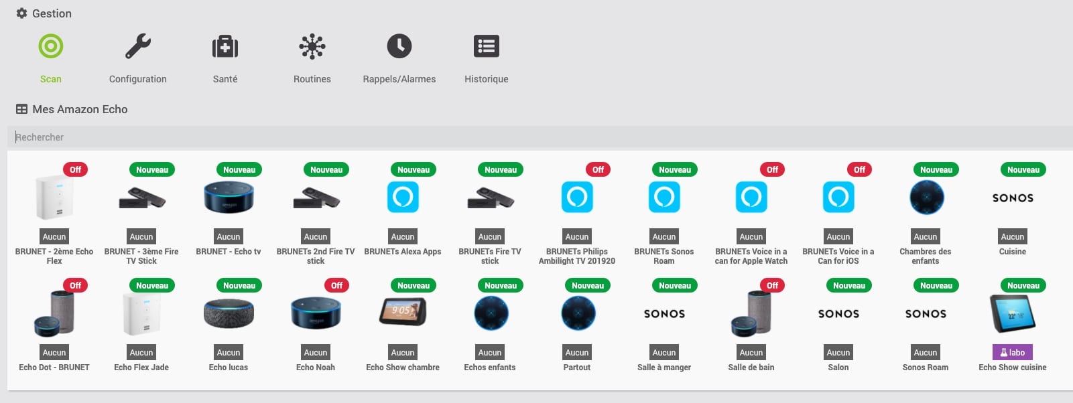Click Voice in a Can for iOS icon
The width and height of the screenshot is (1073, 403).
pos(838,197)
